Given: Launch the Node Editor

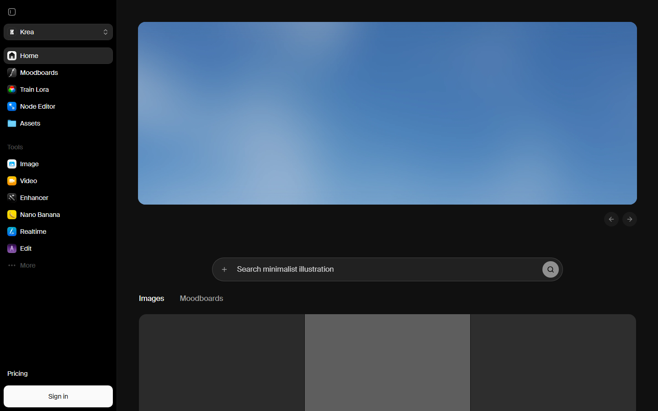Looking at the screenshot, I should point(58,106).
